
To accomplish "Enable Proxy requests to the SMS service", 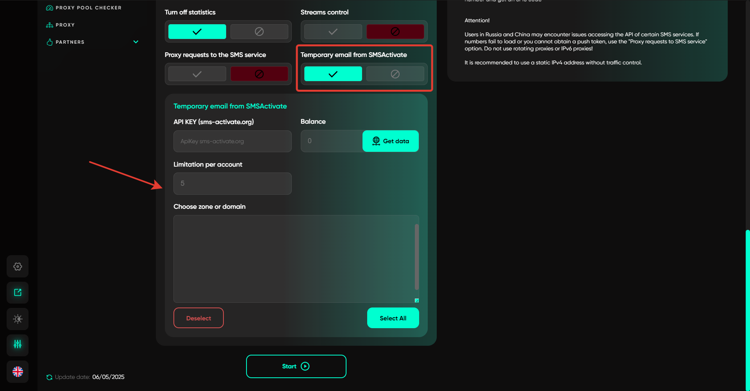I will tap(197, 74).
